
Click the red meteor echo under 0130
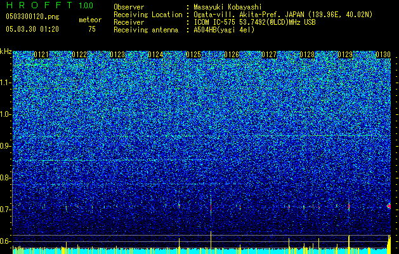click(x=389, y=206)
